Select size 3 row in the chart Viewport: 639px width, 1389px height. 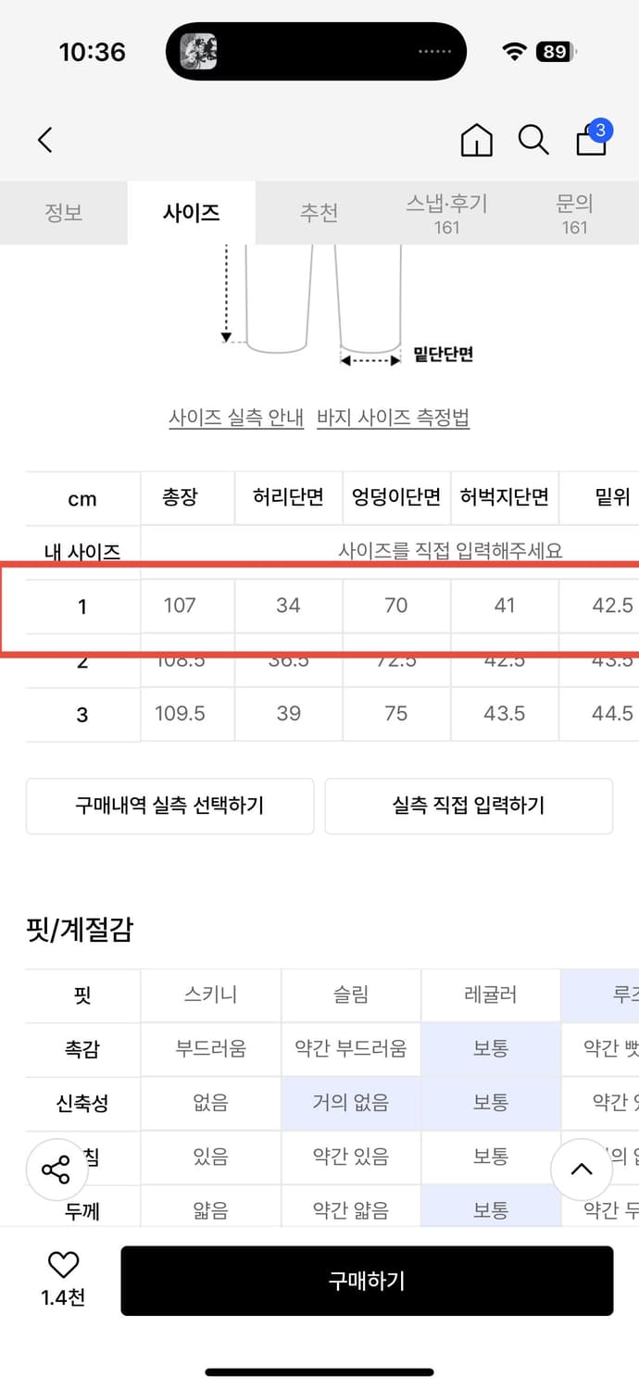[319, 714]
